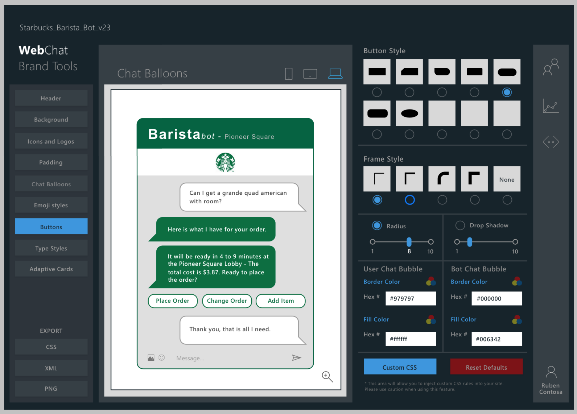
Task: Open the emoji picker in chat
Action: (162, 357)
